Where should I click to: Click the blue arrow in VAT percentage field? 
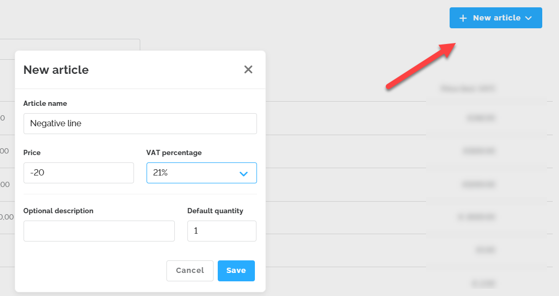[x=243, y=173]
